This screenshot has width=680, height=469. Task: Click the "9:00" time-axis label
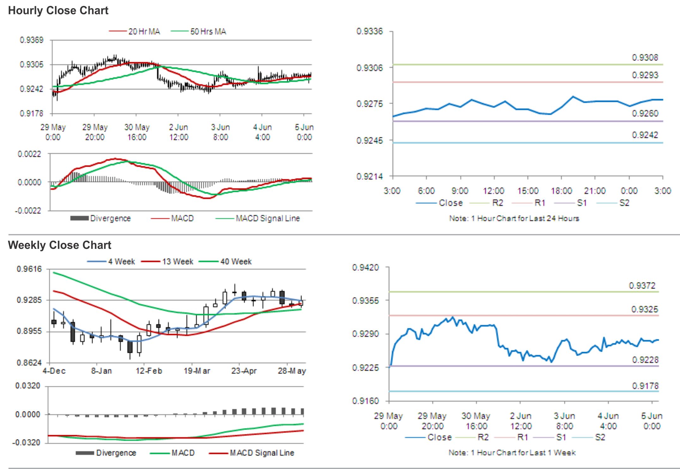pos(460,191)
